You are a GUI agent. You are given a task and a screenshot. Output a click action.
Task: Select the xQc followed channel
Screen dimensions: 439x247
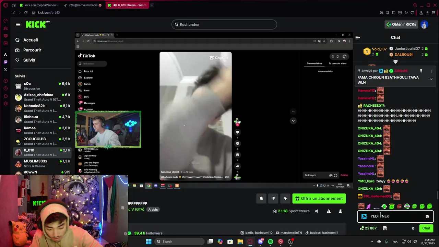point(43,86)
